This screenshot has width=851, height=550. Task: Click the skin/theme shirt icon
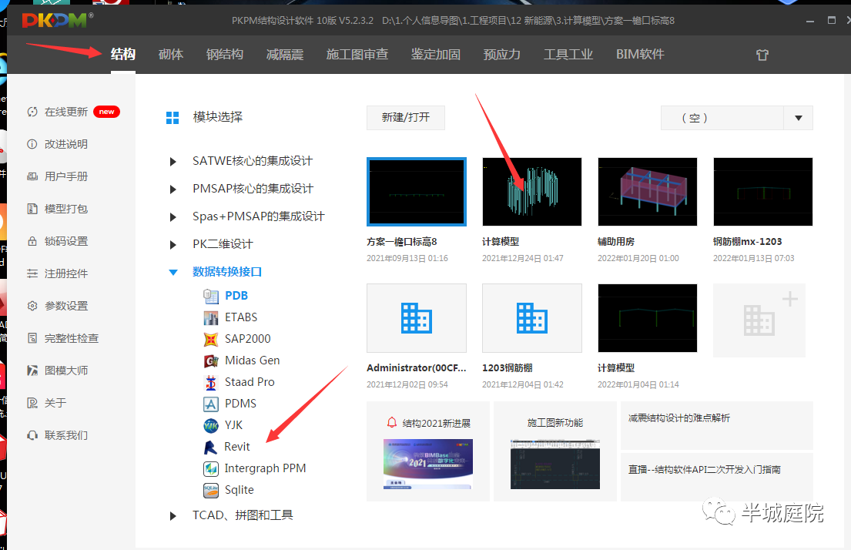point(762,55)
